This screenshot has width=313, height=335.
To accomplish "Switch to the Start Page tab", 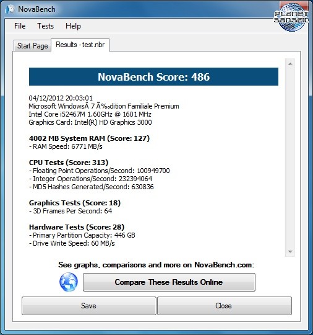I will (x=32, y=46).
